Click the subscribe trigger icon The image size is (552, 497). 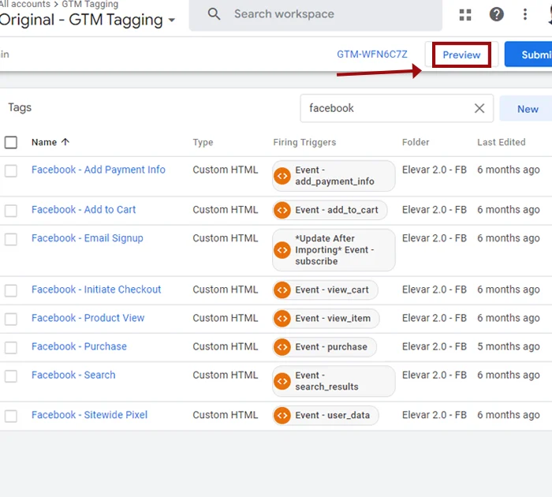282,250
